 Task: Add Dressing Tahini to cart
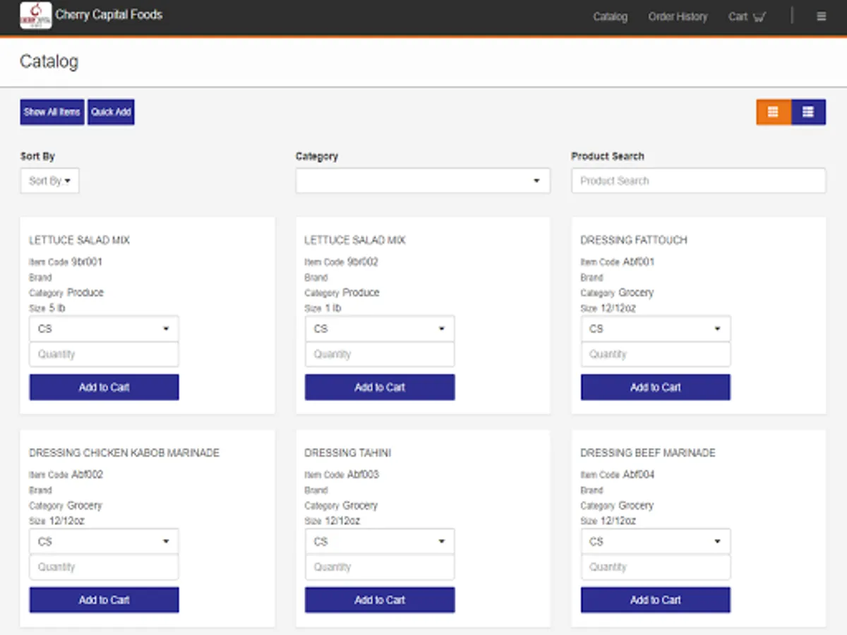point(380,600)
